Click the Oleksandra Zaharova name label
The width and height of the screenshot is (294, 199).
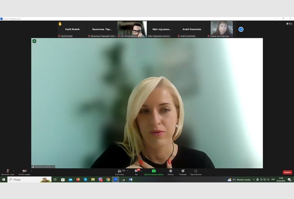coord(43,167)
